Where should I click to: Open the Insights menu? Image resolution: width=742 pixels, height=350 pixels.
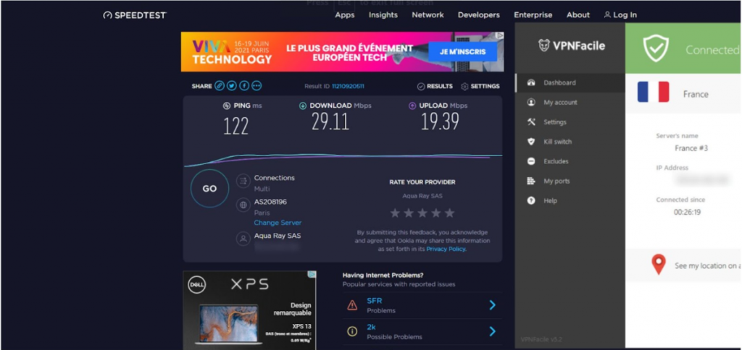click(x=383, y=15)
